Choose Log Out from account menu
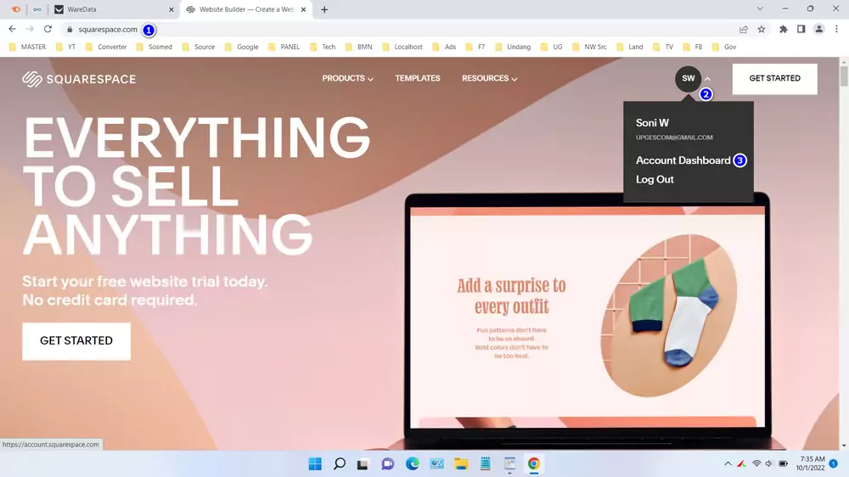Viewport: 849px width, 477px height. point(655,179)
